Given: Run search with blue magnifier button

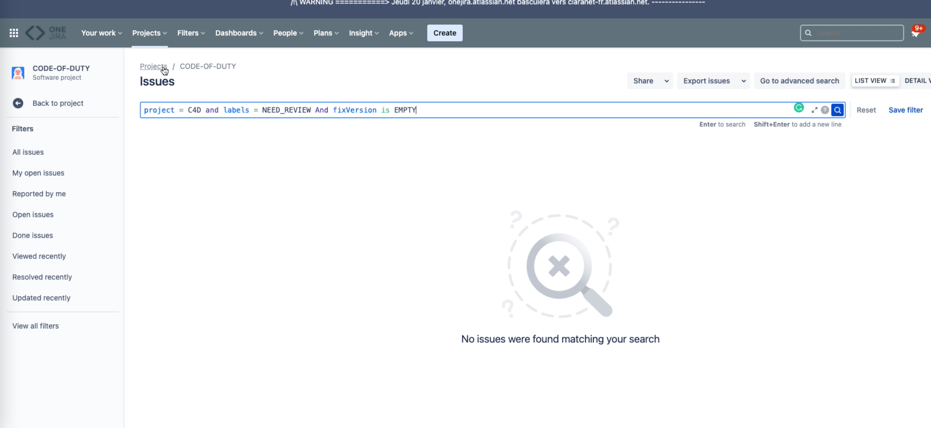Looking at the screenshot, I should [837, 110].
